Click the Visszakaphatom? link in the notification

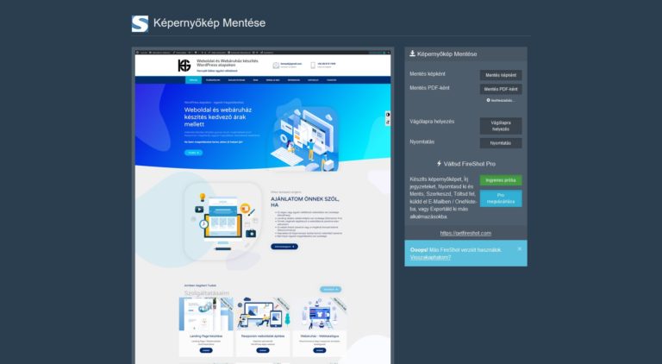pyautogui.click(x=430, y=257)
